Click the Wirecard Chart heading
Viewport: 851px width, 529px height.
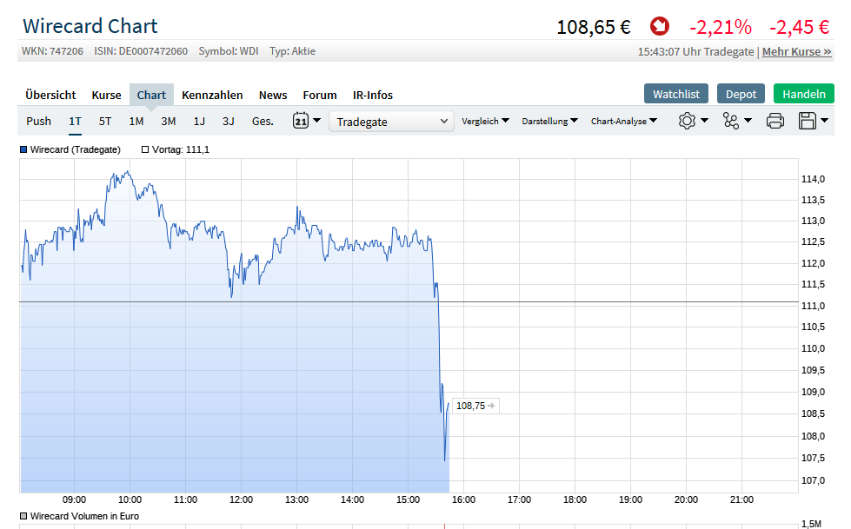coord(90,26)
